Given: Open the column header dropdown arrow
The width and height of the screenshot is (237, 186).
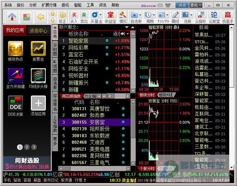Looking at the screenshot, I should [x=128, y=34].
